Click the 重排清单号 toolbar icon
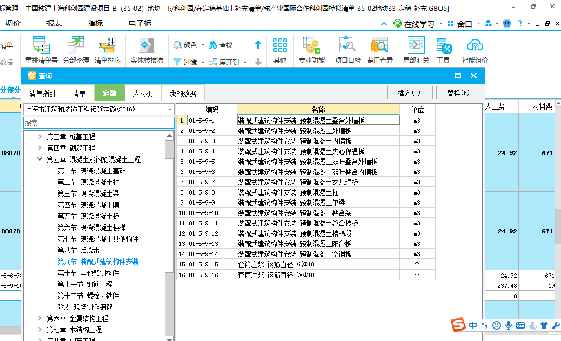561x341 pixels. pos(41,45)
